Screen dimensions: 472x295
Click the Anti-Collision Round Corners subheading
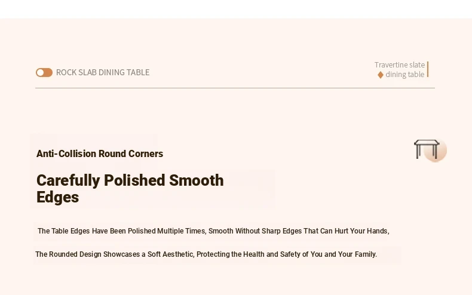pos(100,154)
